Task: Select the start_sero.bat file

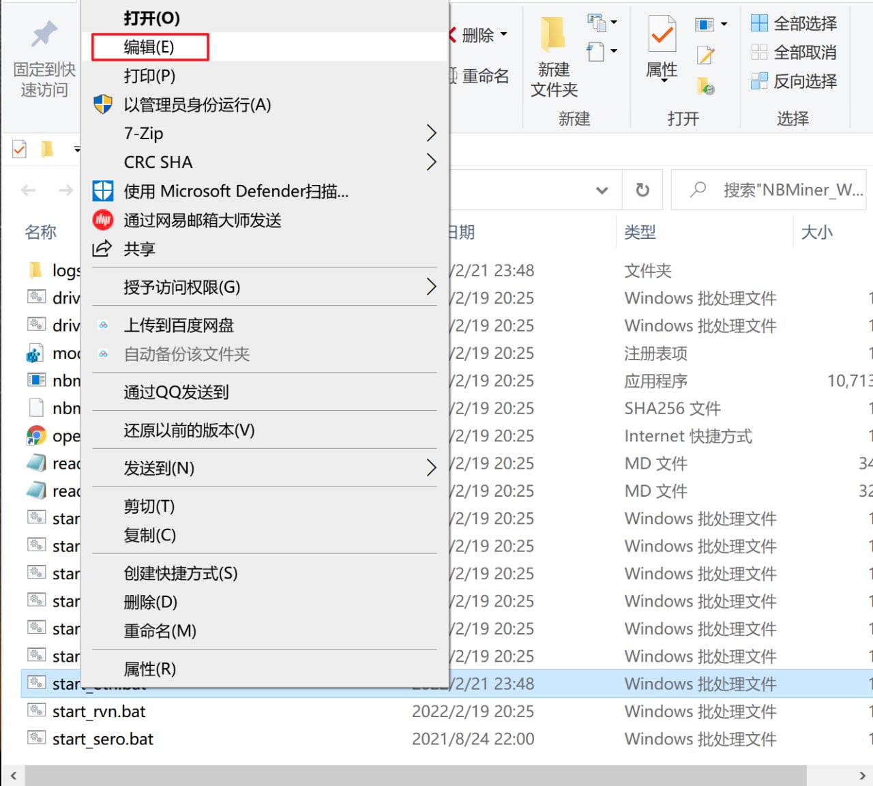Action: (103, 739)
